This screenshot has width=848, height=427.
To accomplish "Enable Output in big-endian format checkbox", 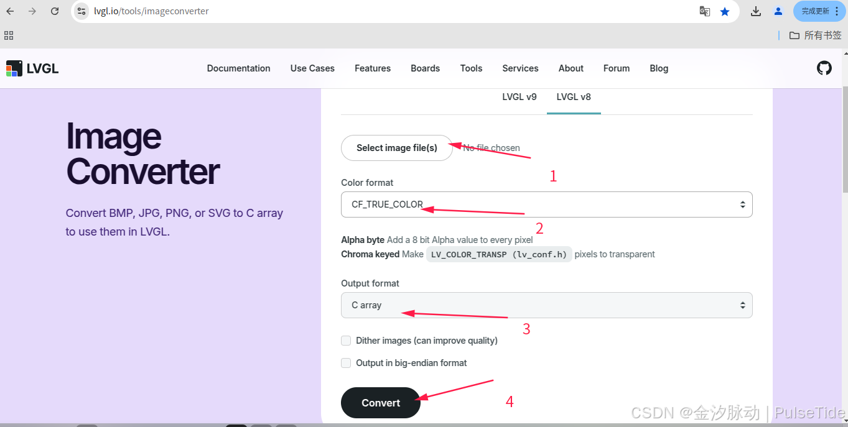I will [x=346, y=363].
